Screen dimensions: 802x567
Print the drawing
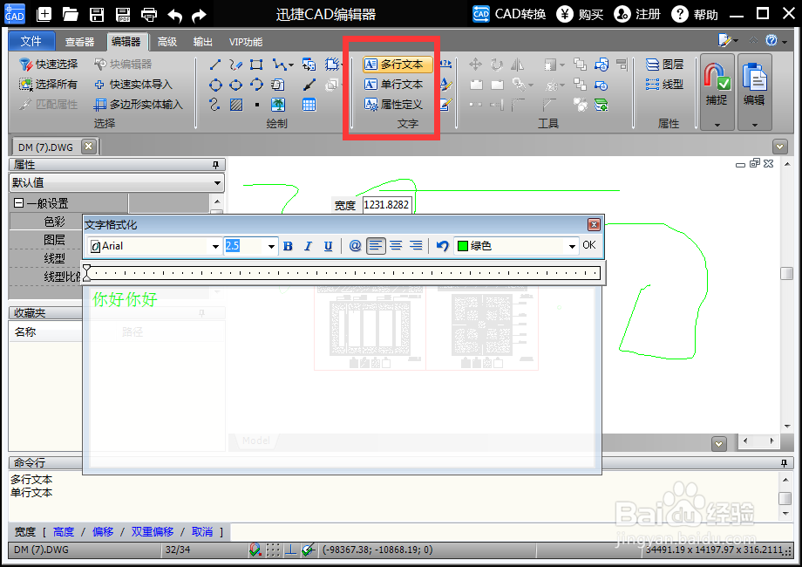[149, 14]
